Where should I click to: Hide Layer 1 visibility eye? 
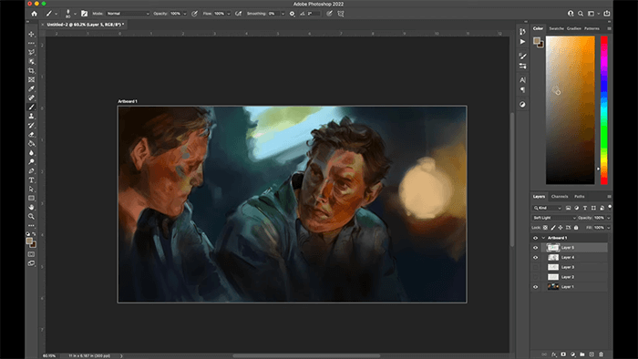tap(536, 287)
